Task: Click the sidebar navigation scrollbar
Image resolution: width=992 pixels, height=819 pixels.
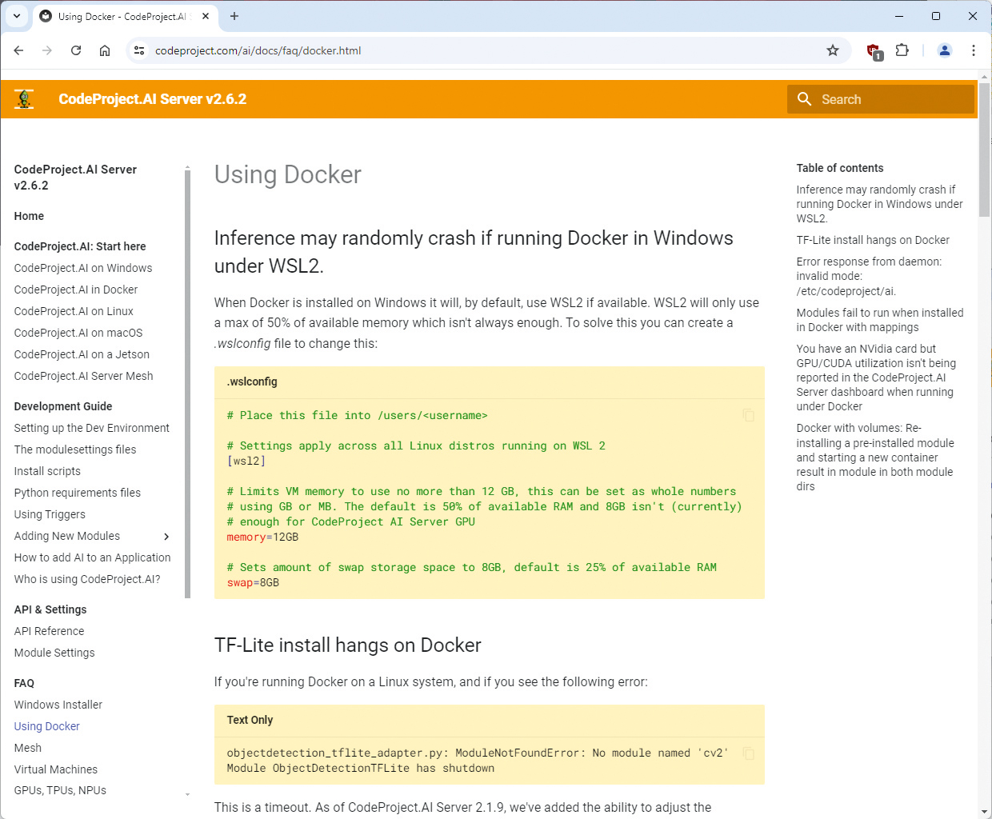Action: tap(187, 384)
